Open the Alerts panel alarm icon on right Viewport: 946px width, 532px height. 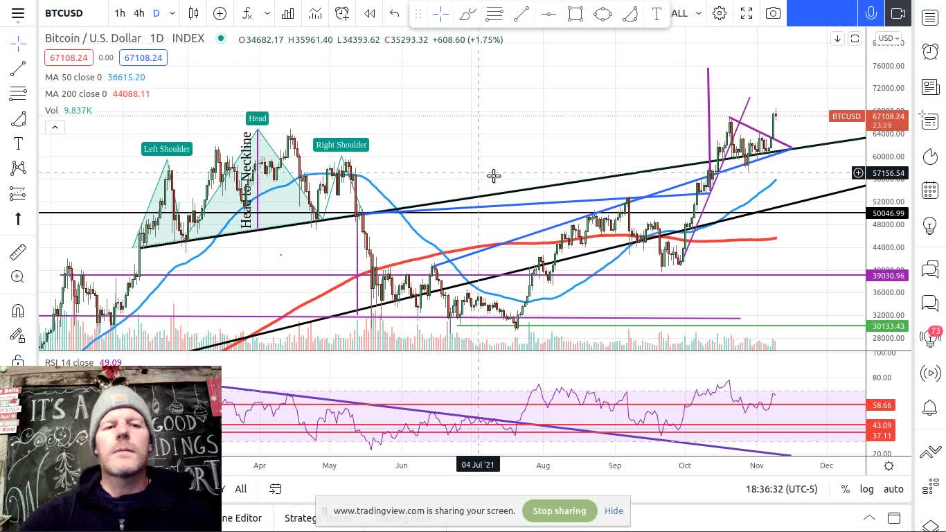pyautogui.click(x=930, y=51)
